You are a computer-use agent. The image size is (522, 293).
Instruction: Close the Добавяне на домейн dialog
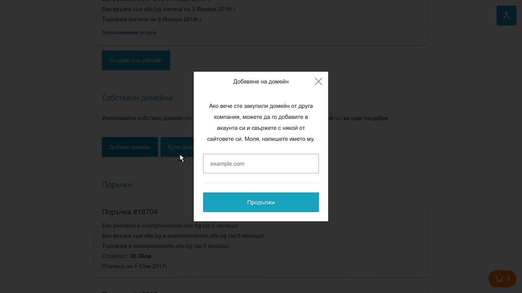click(319, 81)
